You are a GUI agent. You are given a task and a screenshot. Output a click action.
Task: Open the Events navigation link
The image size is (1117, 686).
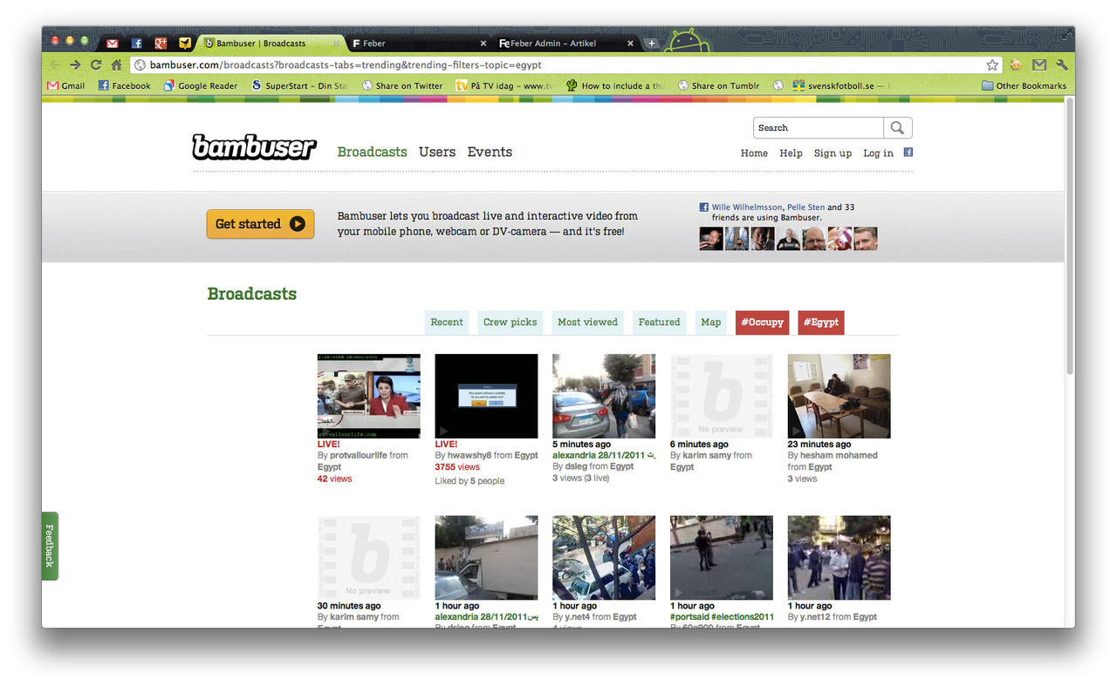[x=490, y=152]
